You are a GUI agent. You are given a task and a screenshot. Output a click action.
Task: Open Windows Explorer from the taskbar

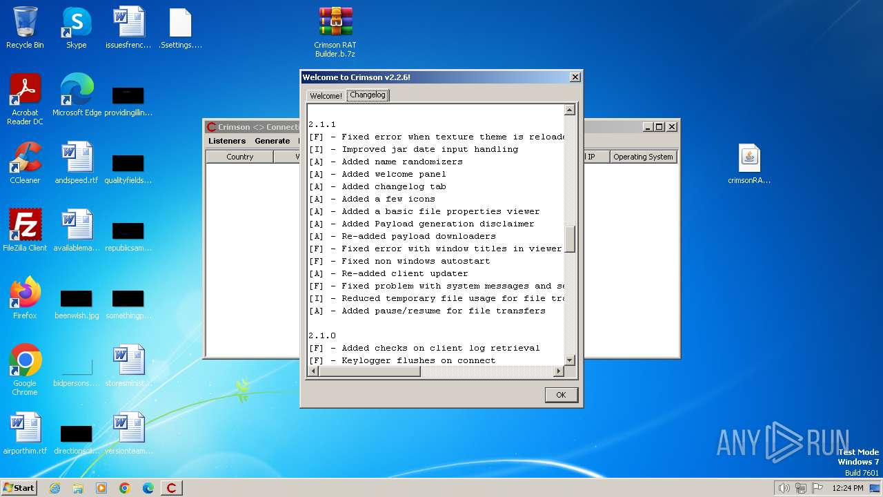click(x=78, y=488)
